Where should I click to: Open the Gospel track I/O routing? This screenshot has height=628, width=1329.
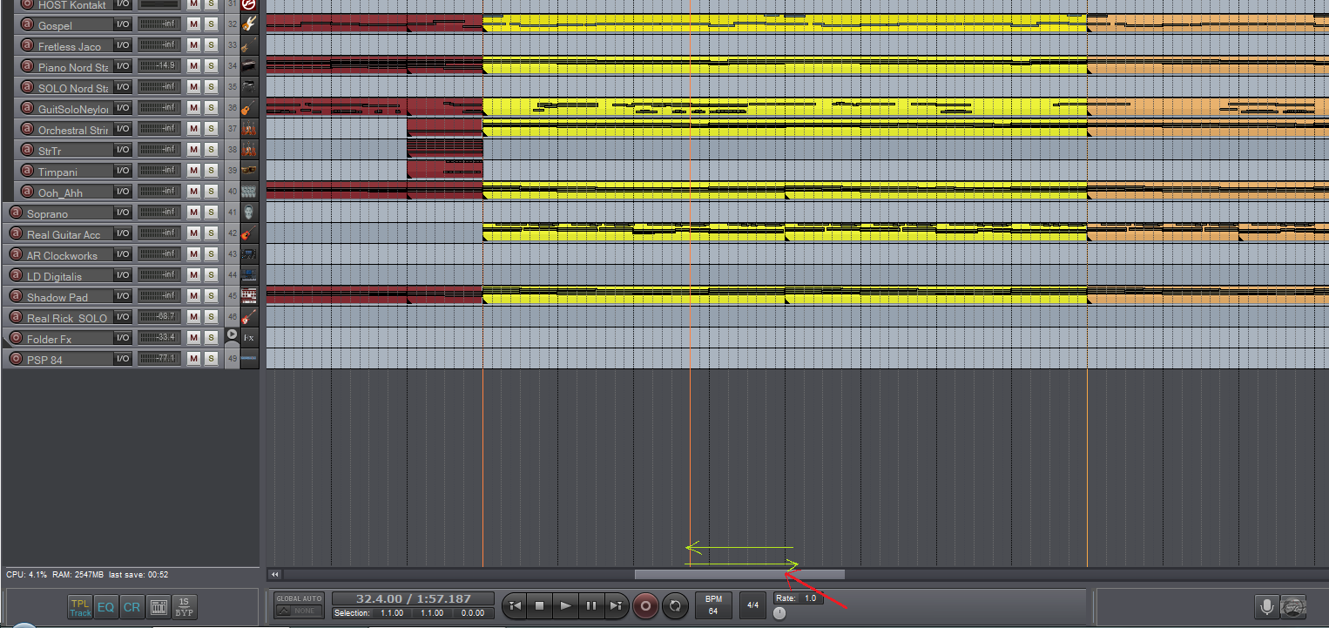click(x=123, y=24)
